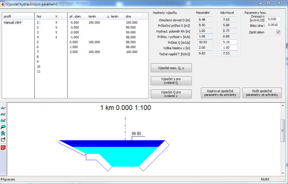Click maximal Průtok Q field 10.03

coord(205,42)
